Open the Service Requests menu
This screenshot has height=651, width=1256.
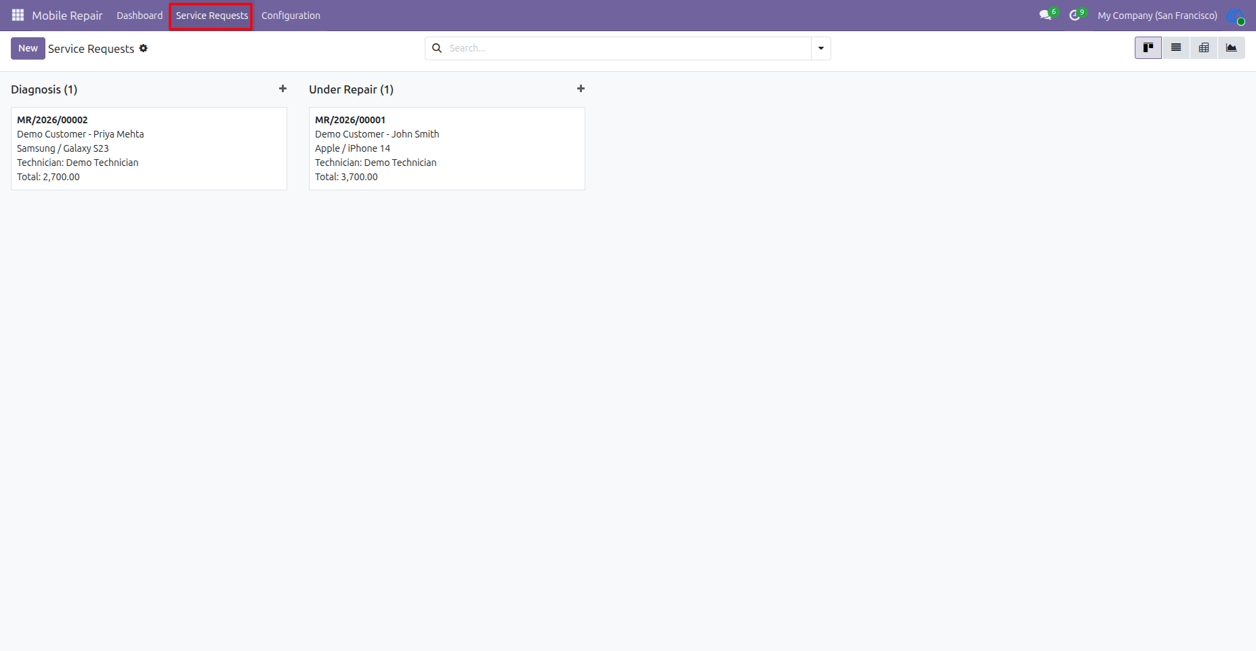(x=211, y=16)
